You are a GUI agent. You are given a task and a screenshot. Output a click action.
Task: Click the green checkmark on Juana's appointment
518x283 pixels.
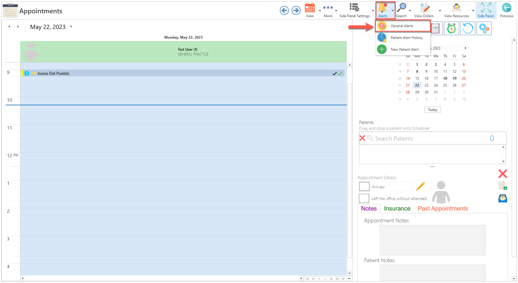[340, 74]
